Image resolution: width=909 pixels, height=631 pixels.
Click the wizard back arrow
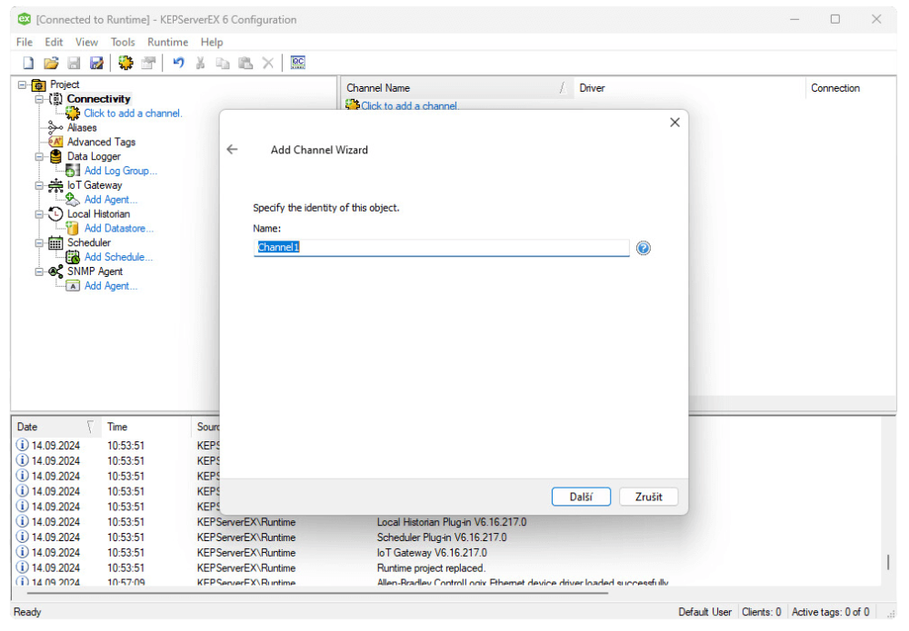tap(232, 149)
